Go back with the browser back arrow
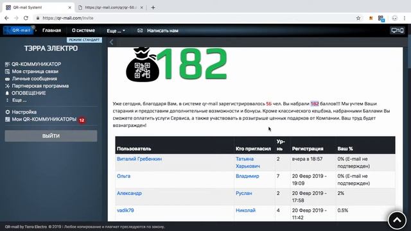This screenshot has width=411, height=231. click(x=6, y=18)
